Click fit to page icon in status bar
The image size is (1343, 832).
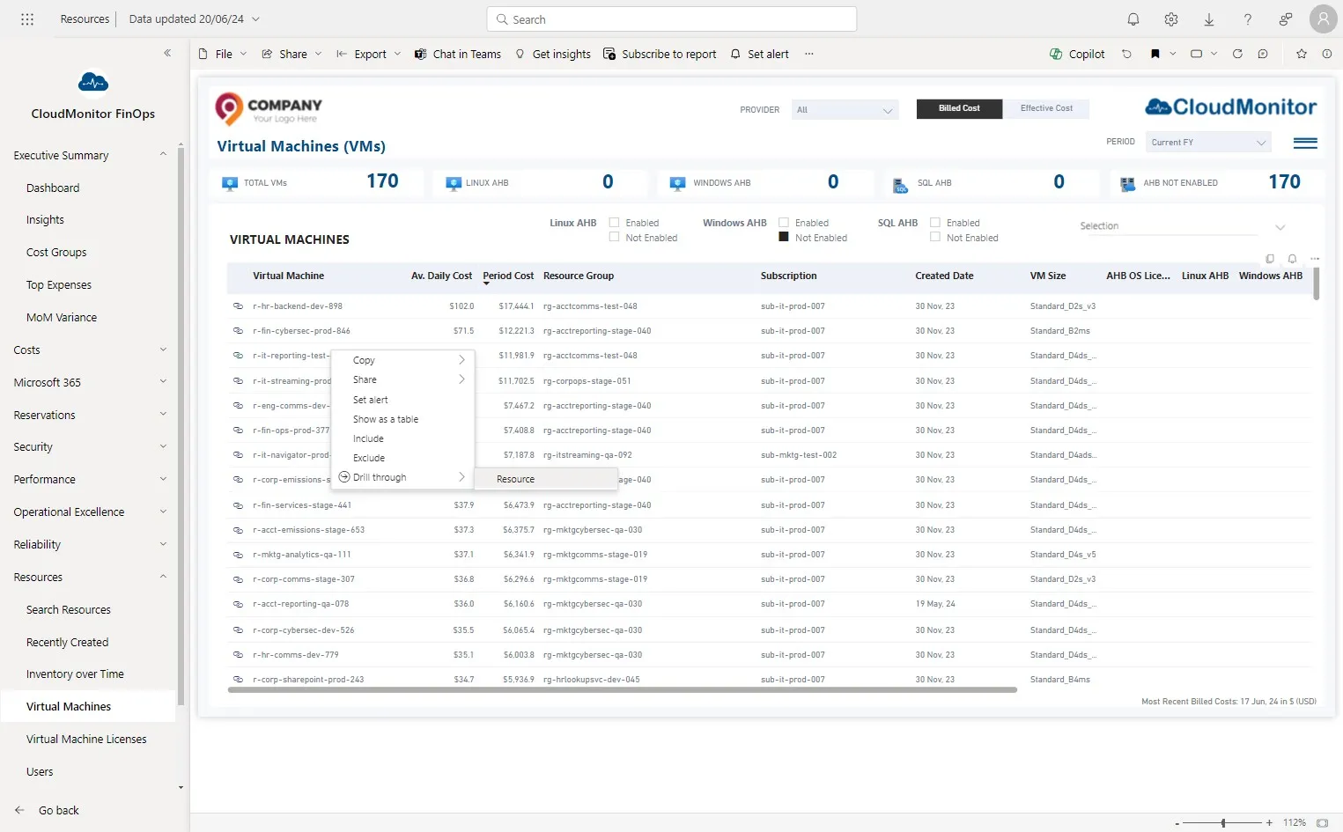click(x=1322, y=822)
